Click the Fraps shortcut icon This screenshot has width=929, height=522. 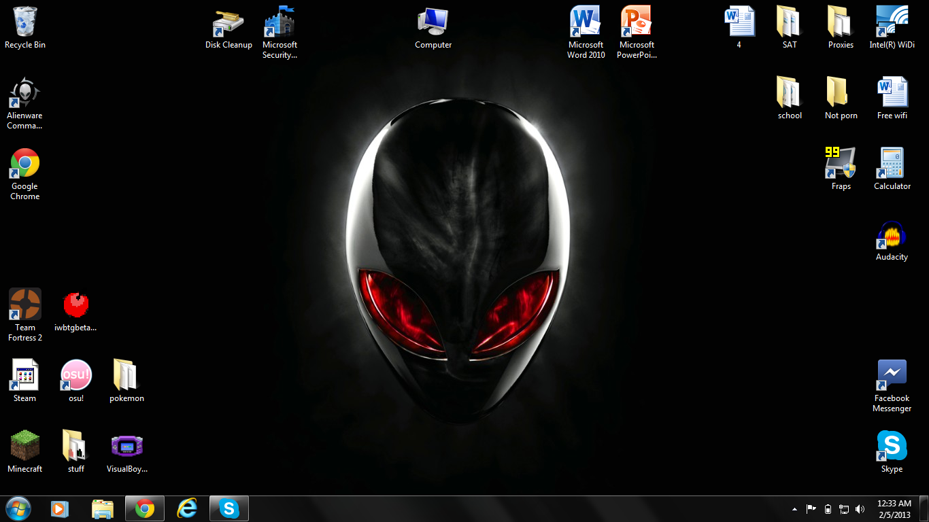coord(841,164)
